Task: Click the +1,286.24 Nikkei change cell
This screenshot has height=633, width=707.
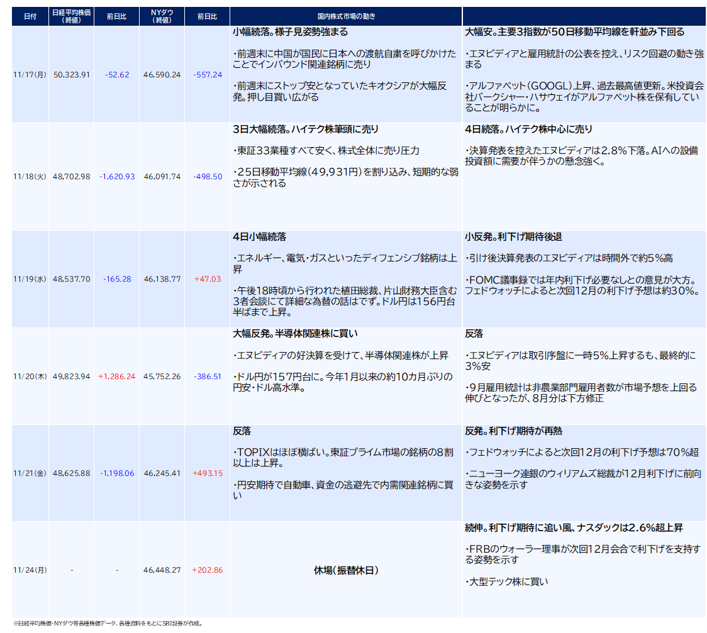Action: tap(117, 377)
